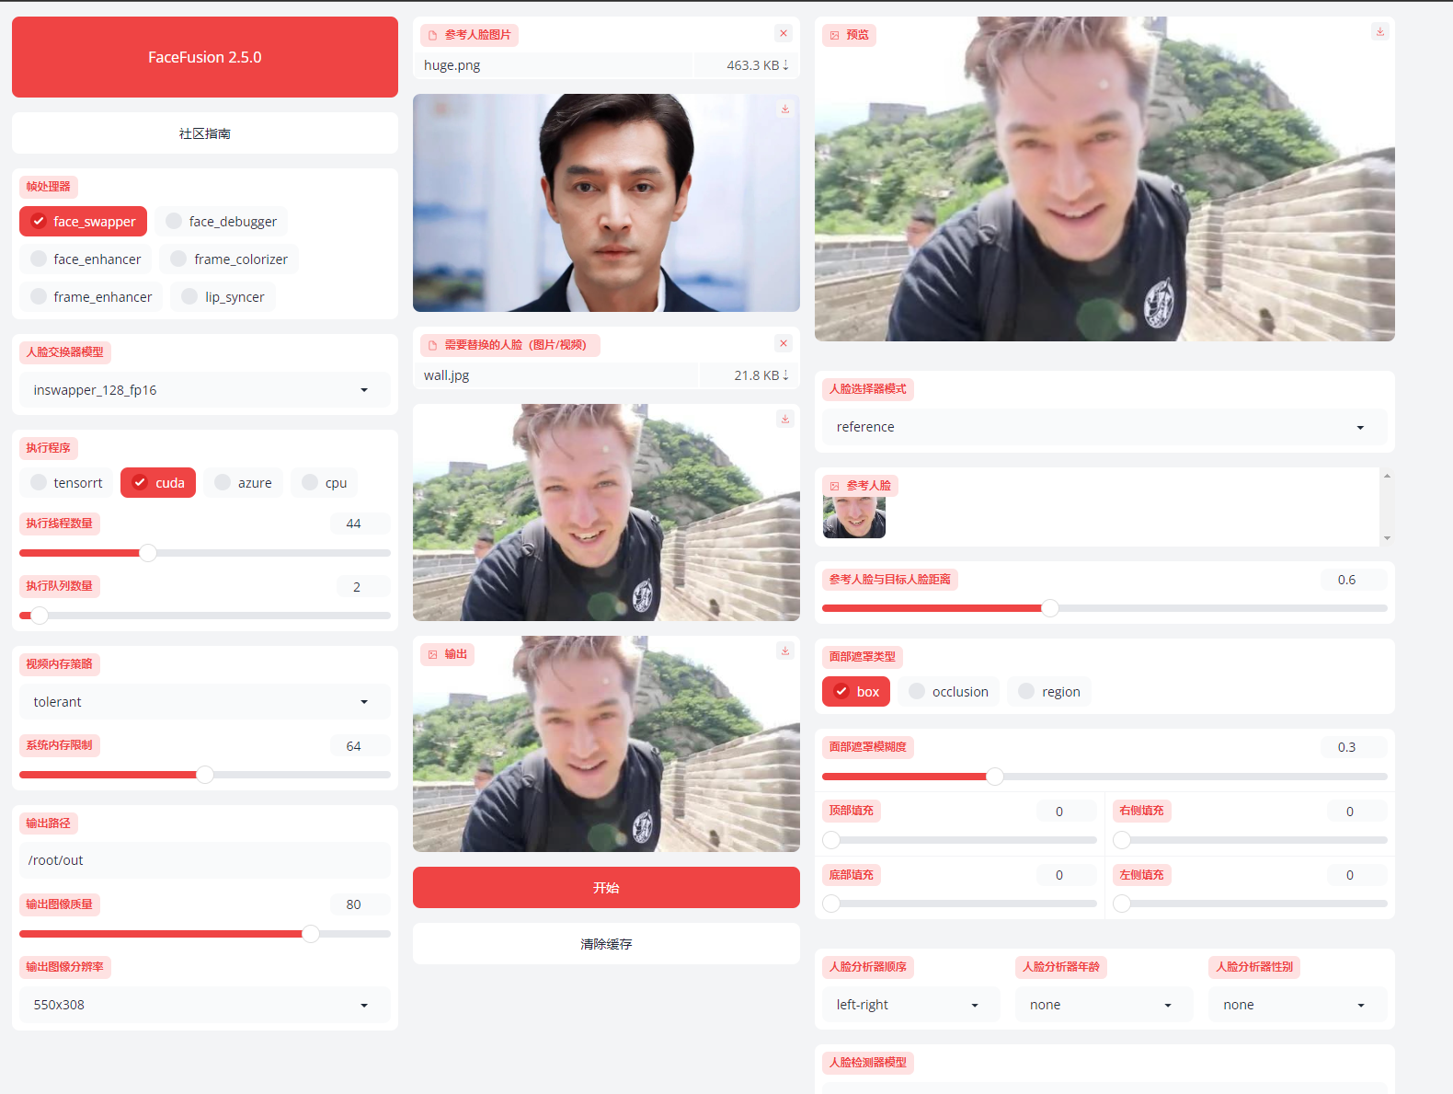Adjust the reference face distance slider
The height and width of the screenshot is (1094, 1453).
1104,608
